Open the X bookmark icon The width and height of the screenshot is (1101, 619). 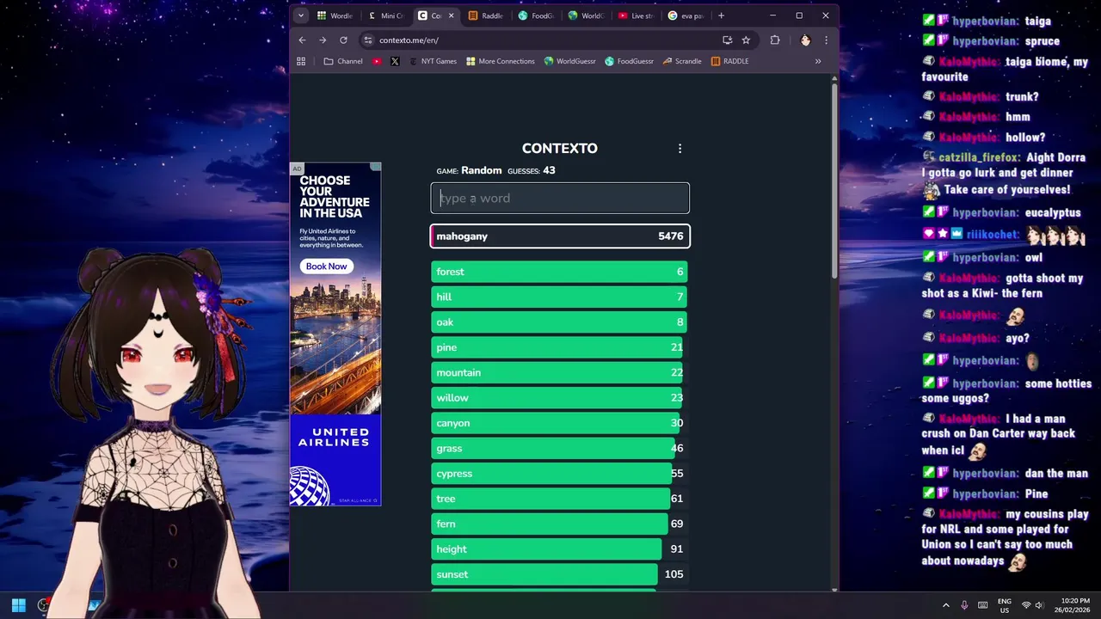click(395, 61)
